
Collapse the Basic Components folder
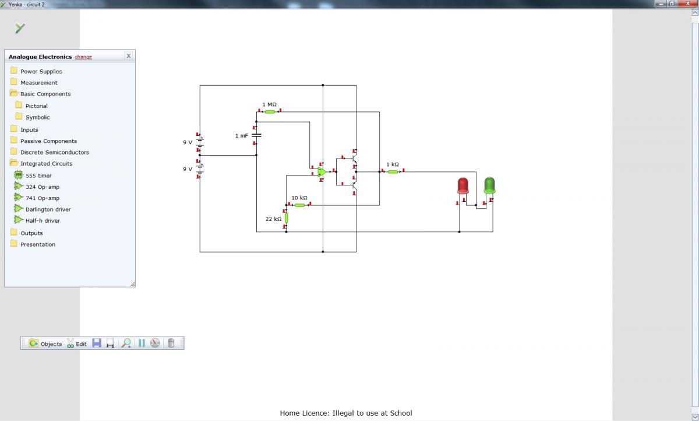click(x=40, y=94)
